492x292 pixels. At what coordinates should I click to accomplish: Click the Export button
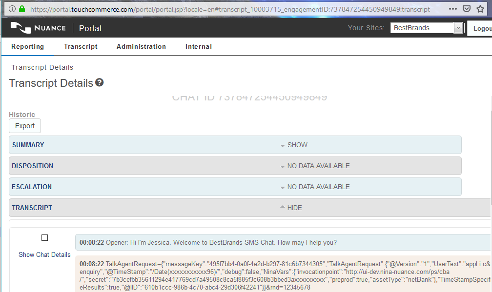click(25, 126)
